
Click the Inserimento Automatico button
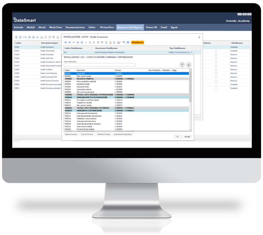pos(123,135)
